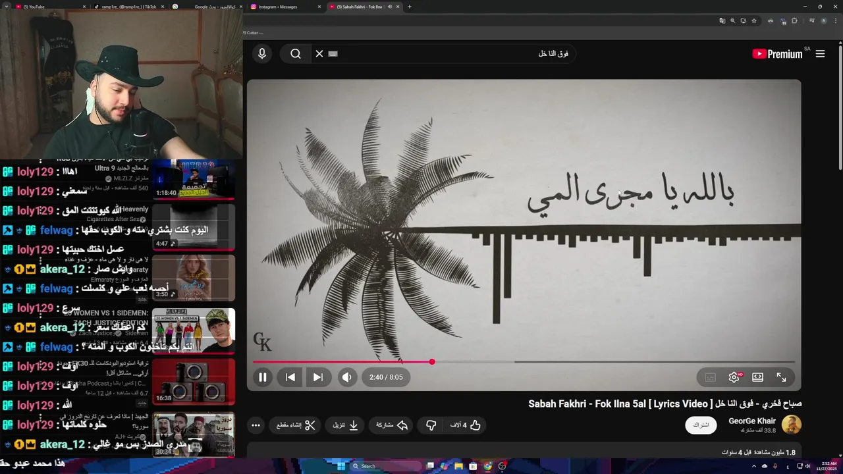This screenshot has width=843, height=474.
Task: Subscribe to GeorGe Khair channel
Action: coord(701,425)
